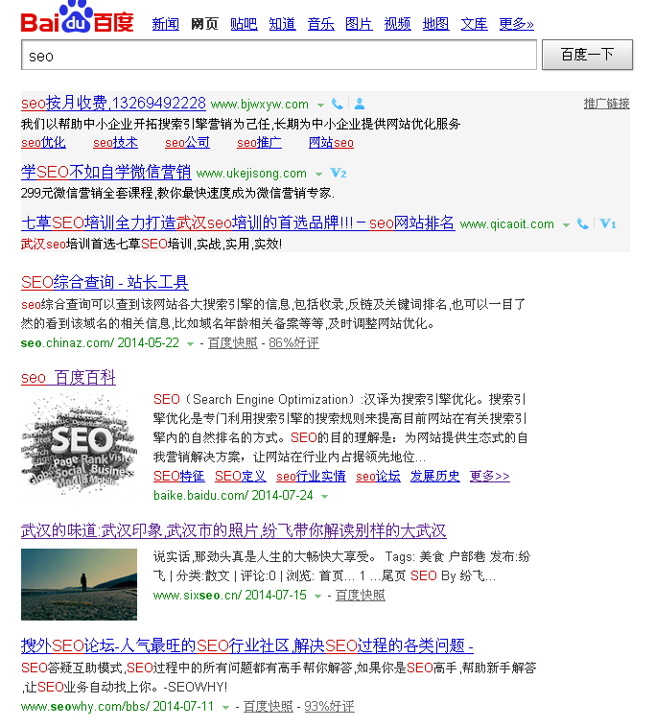
Task: Click the V2 badge beside www.ukejisong.com
Action: [338, 174]
